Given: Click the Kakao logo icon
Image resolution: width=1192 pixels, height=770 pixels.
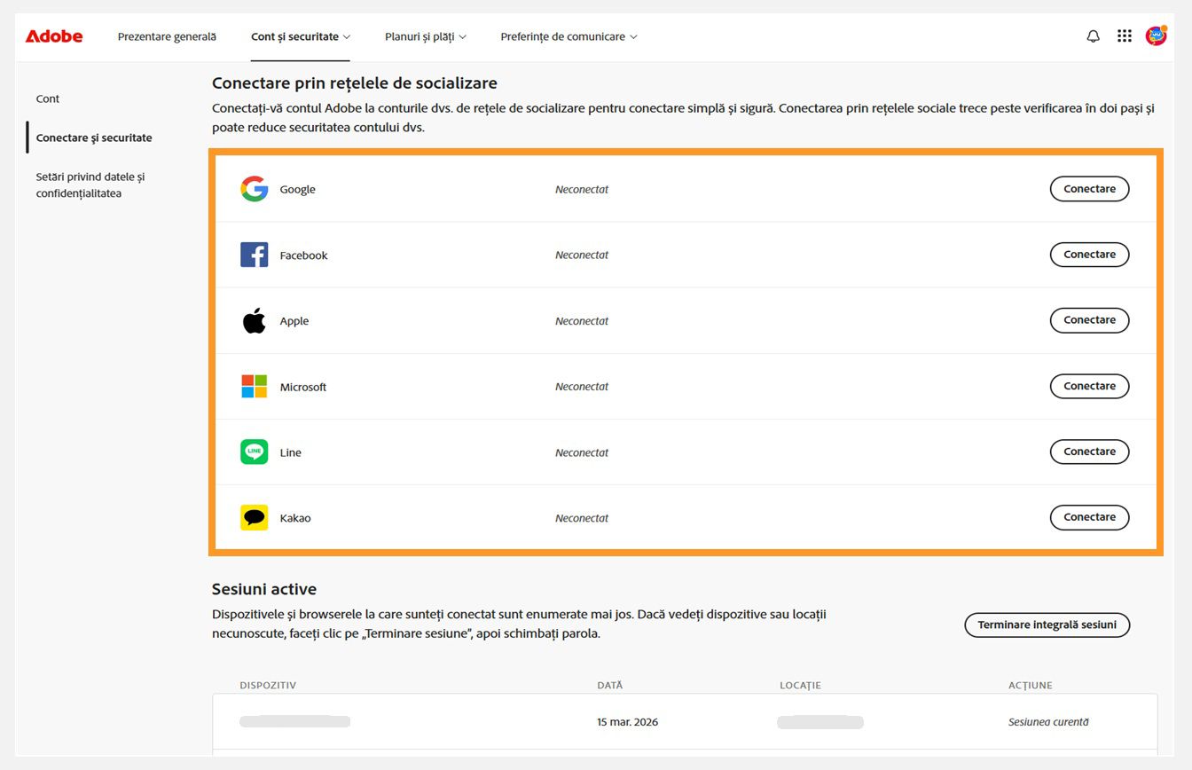Looking at the screenshot, I should point(255,517).
